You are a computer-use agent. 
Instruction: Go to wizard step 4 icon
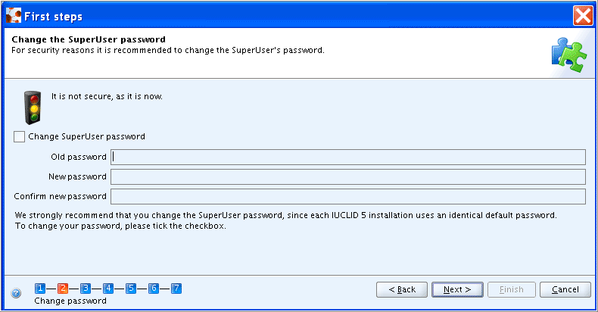[x=108, y=289]
